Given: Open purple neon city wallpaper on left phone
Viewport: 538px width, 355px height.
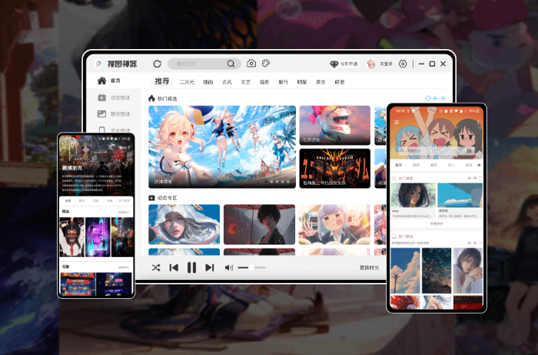Looking at the screenshot, I should tap(98, 237).
